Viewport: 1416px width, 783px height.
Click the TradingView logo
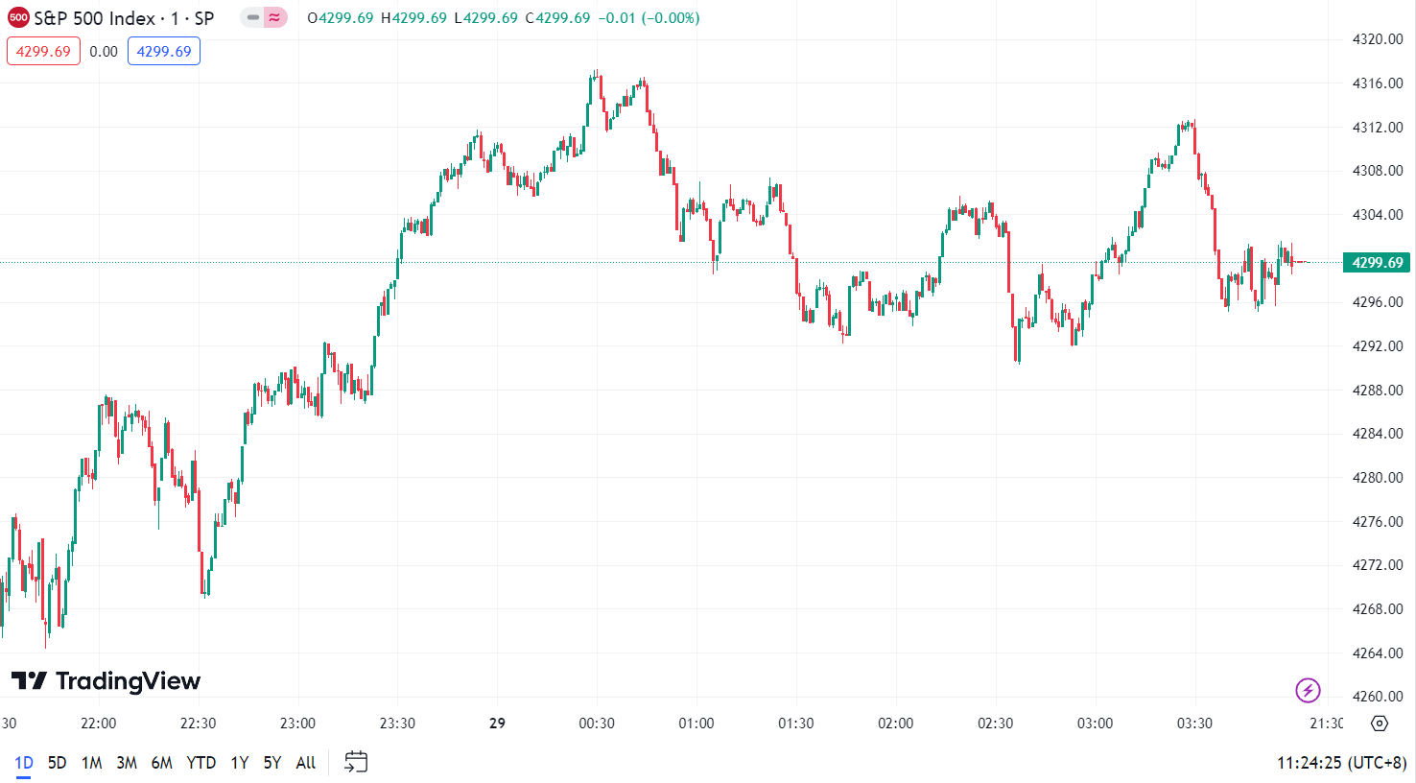click(x=106, y=681)
